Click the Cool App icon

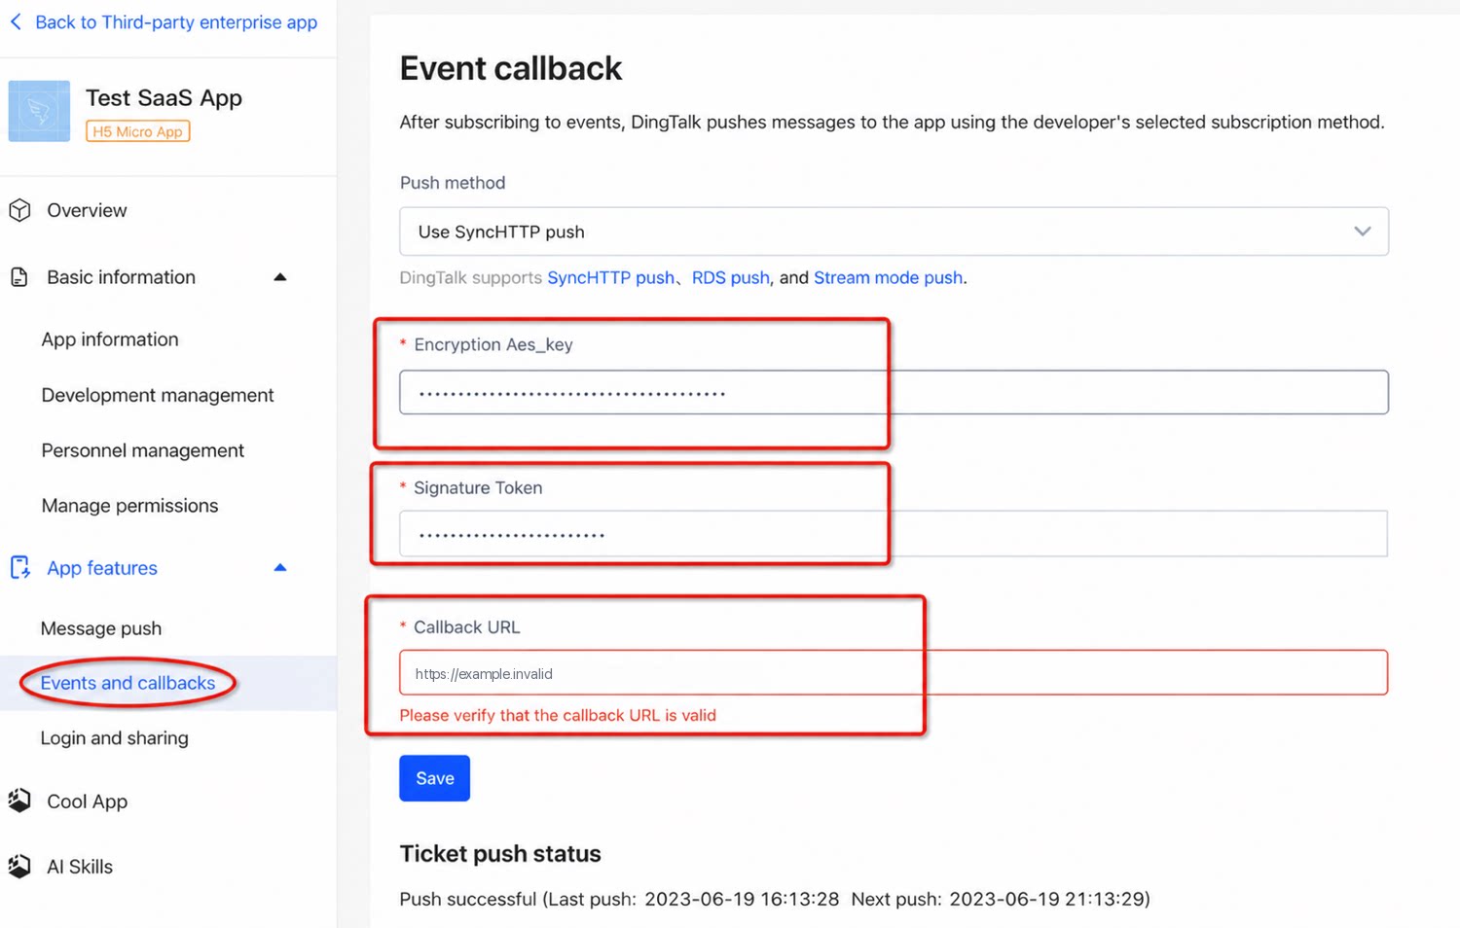pos(19,801)
